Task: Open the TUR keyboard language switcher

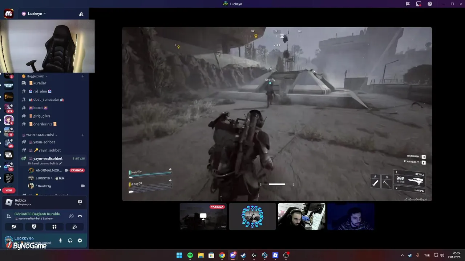Action: pos(428,255)
